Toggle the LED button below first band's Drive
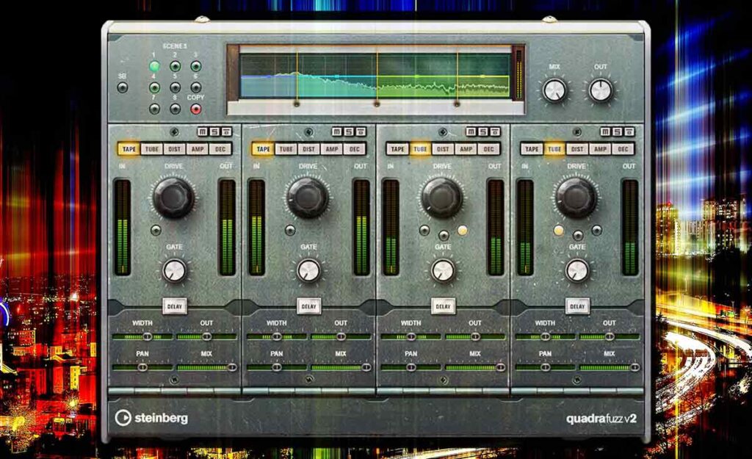The image size is (752, 459). point(156,231)
